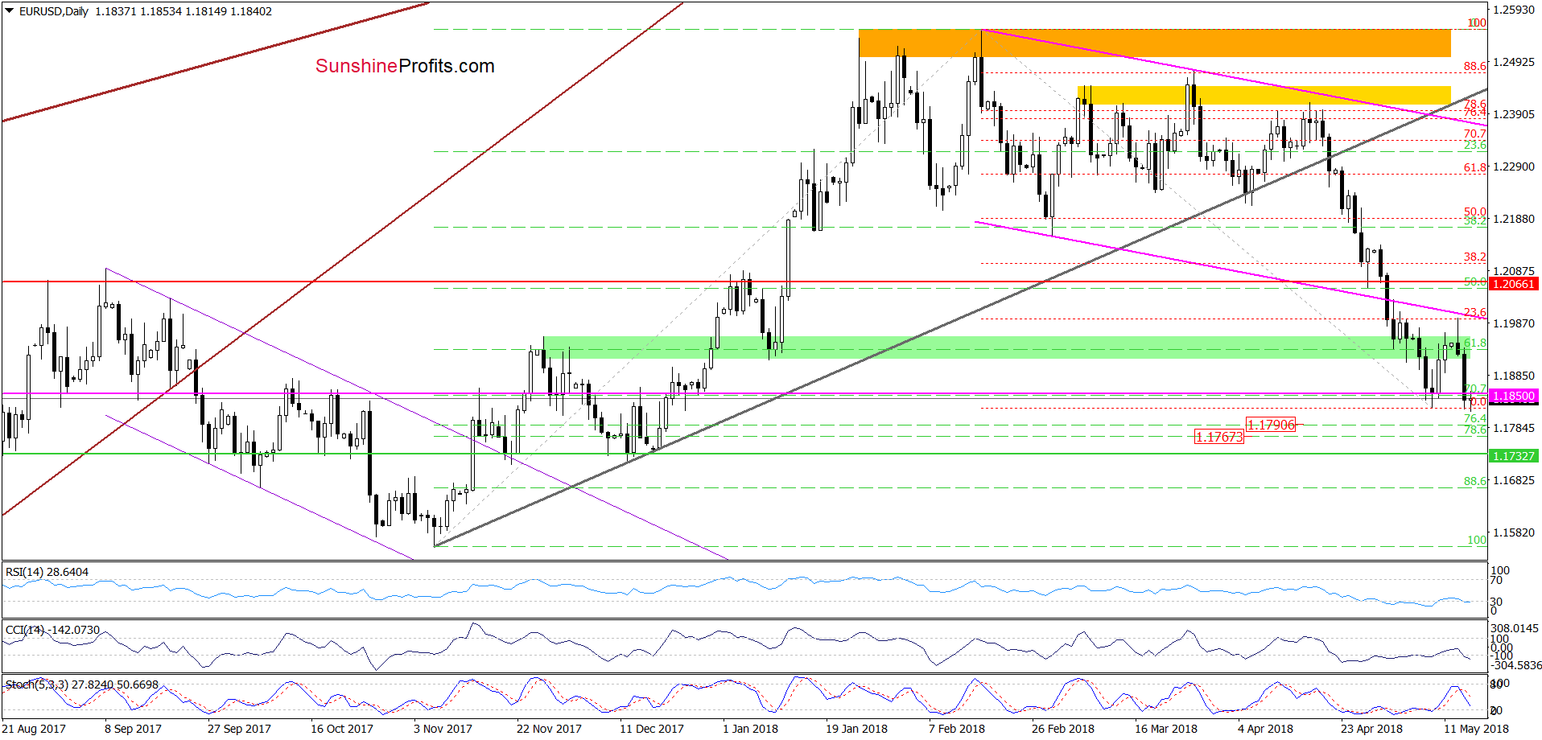Viewport: 1542px width, 740px height.
Task: Click the green 88.6 Fibonacci level label
Action: coord(1475,481)
